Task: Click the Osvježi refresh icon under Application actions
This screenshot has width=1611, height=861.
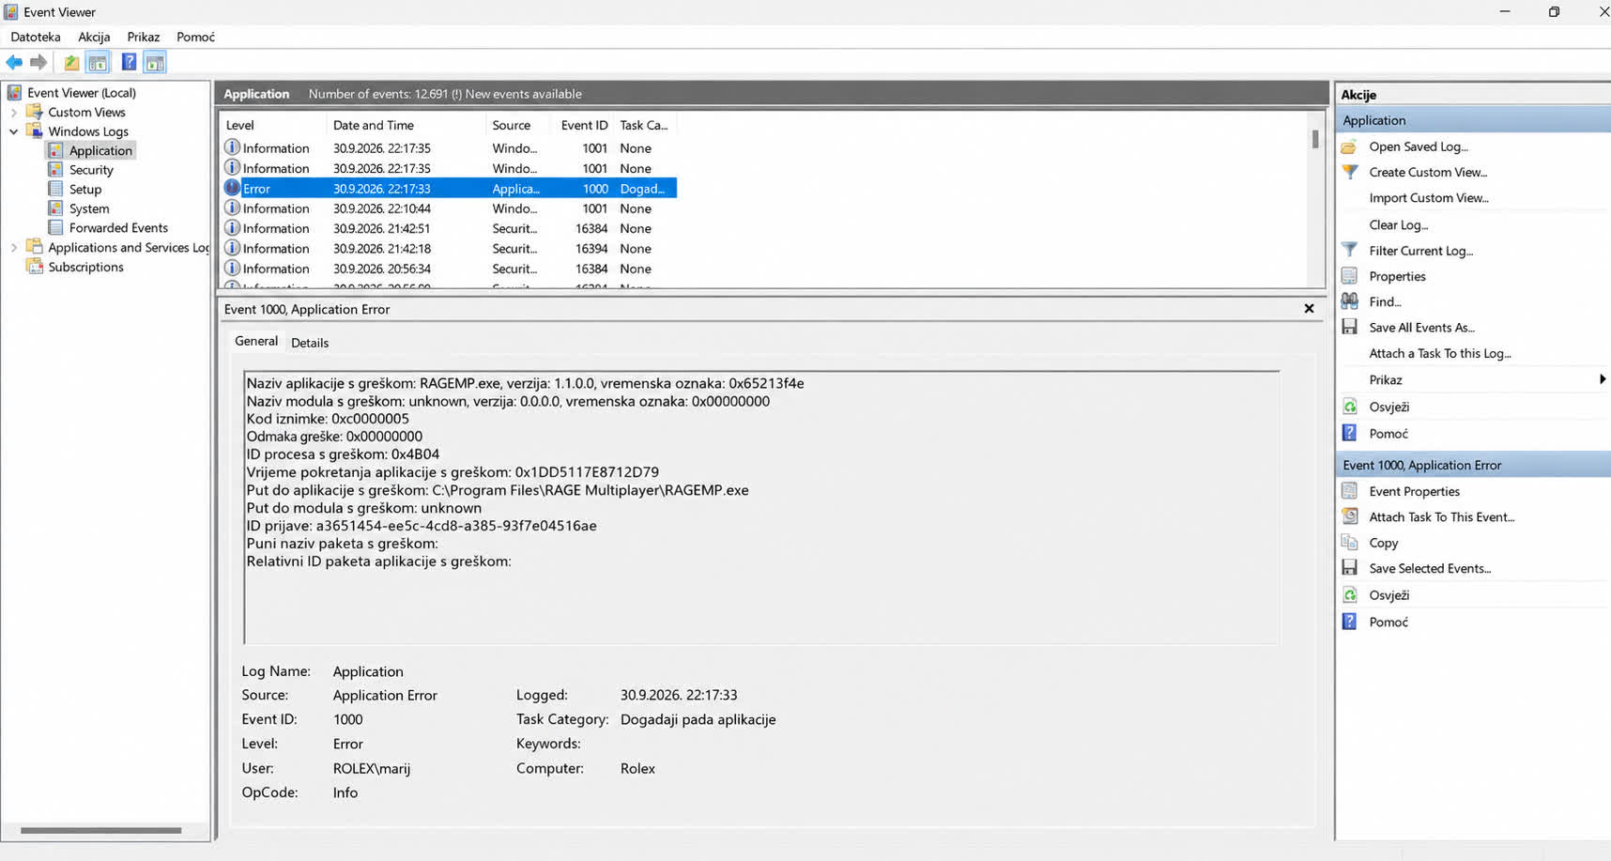Action: pyautogui.click(x=1350, y=407)
